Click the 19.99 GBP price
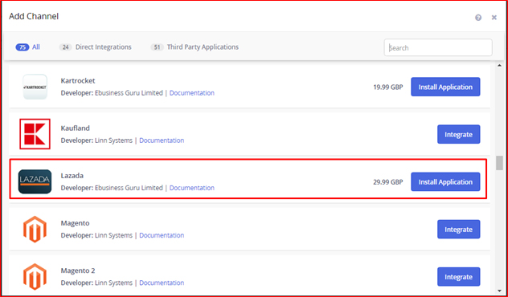 [387, 87]
